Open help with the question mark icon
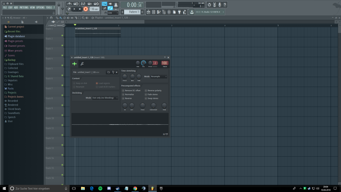341x192 pixels. coord(225,5)
